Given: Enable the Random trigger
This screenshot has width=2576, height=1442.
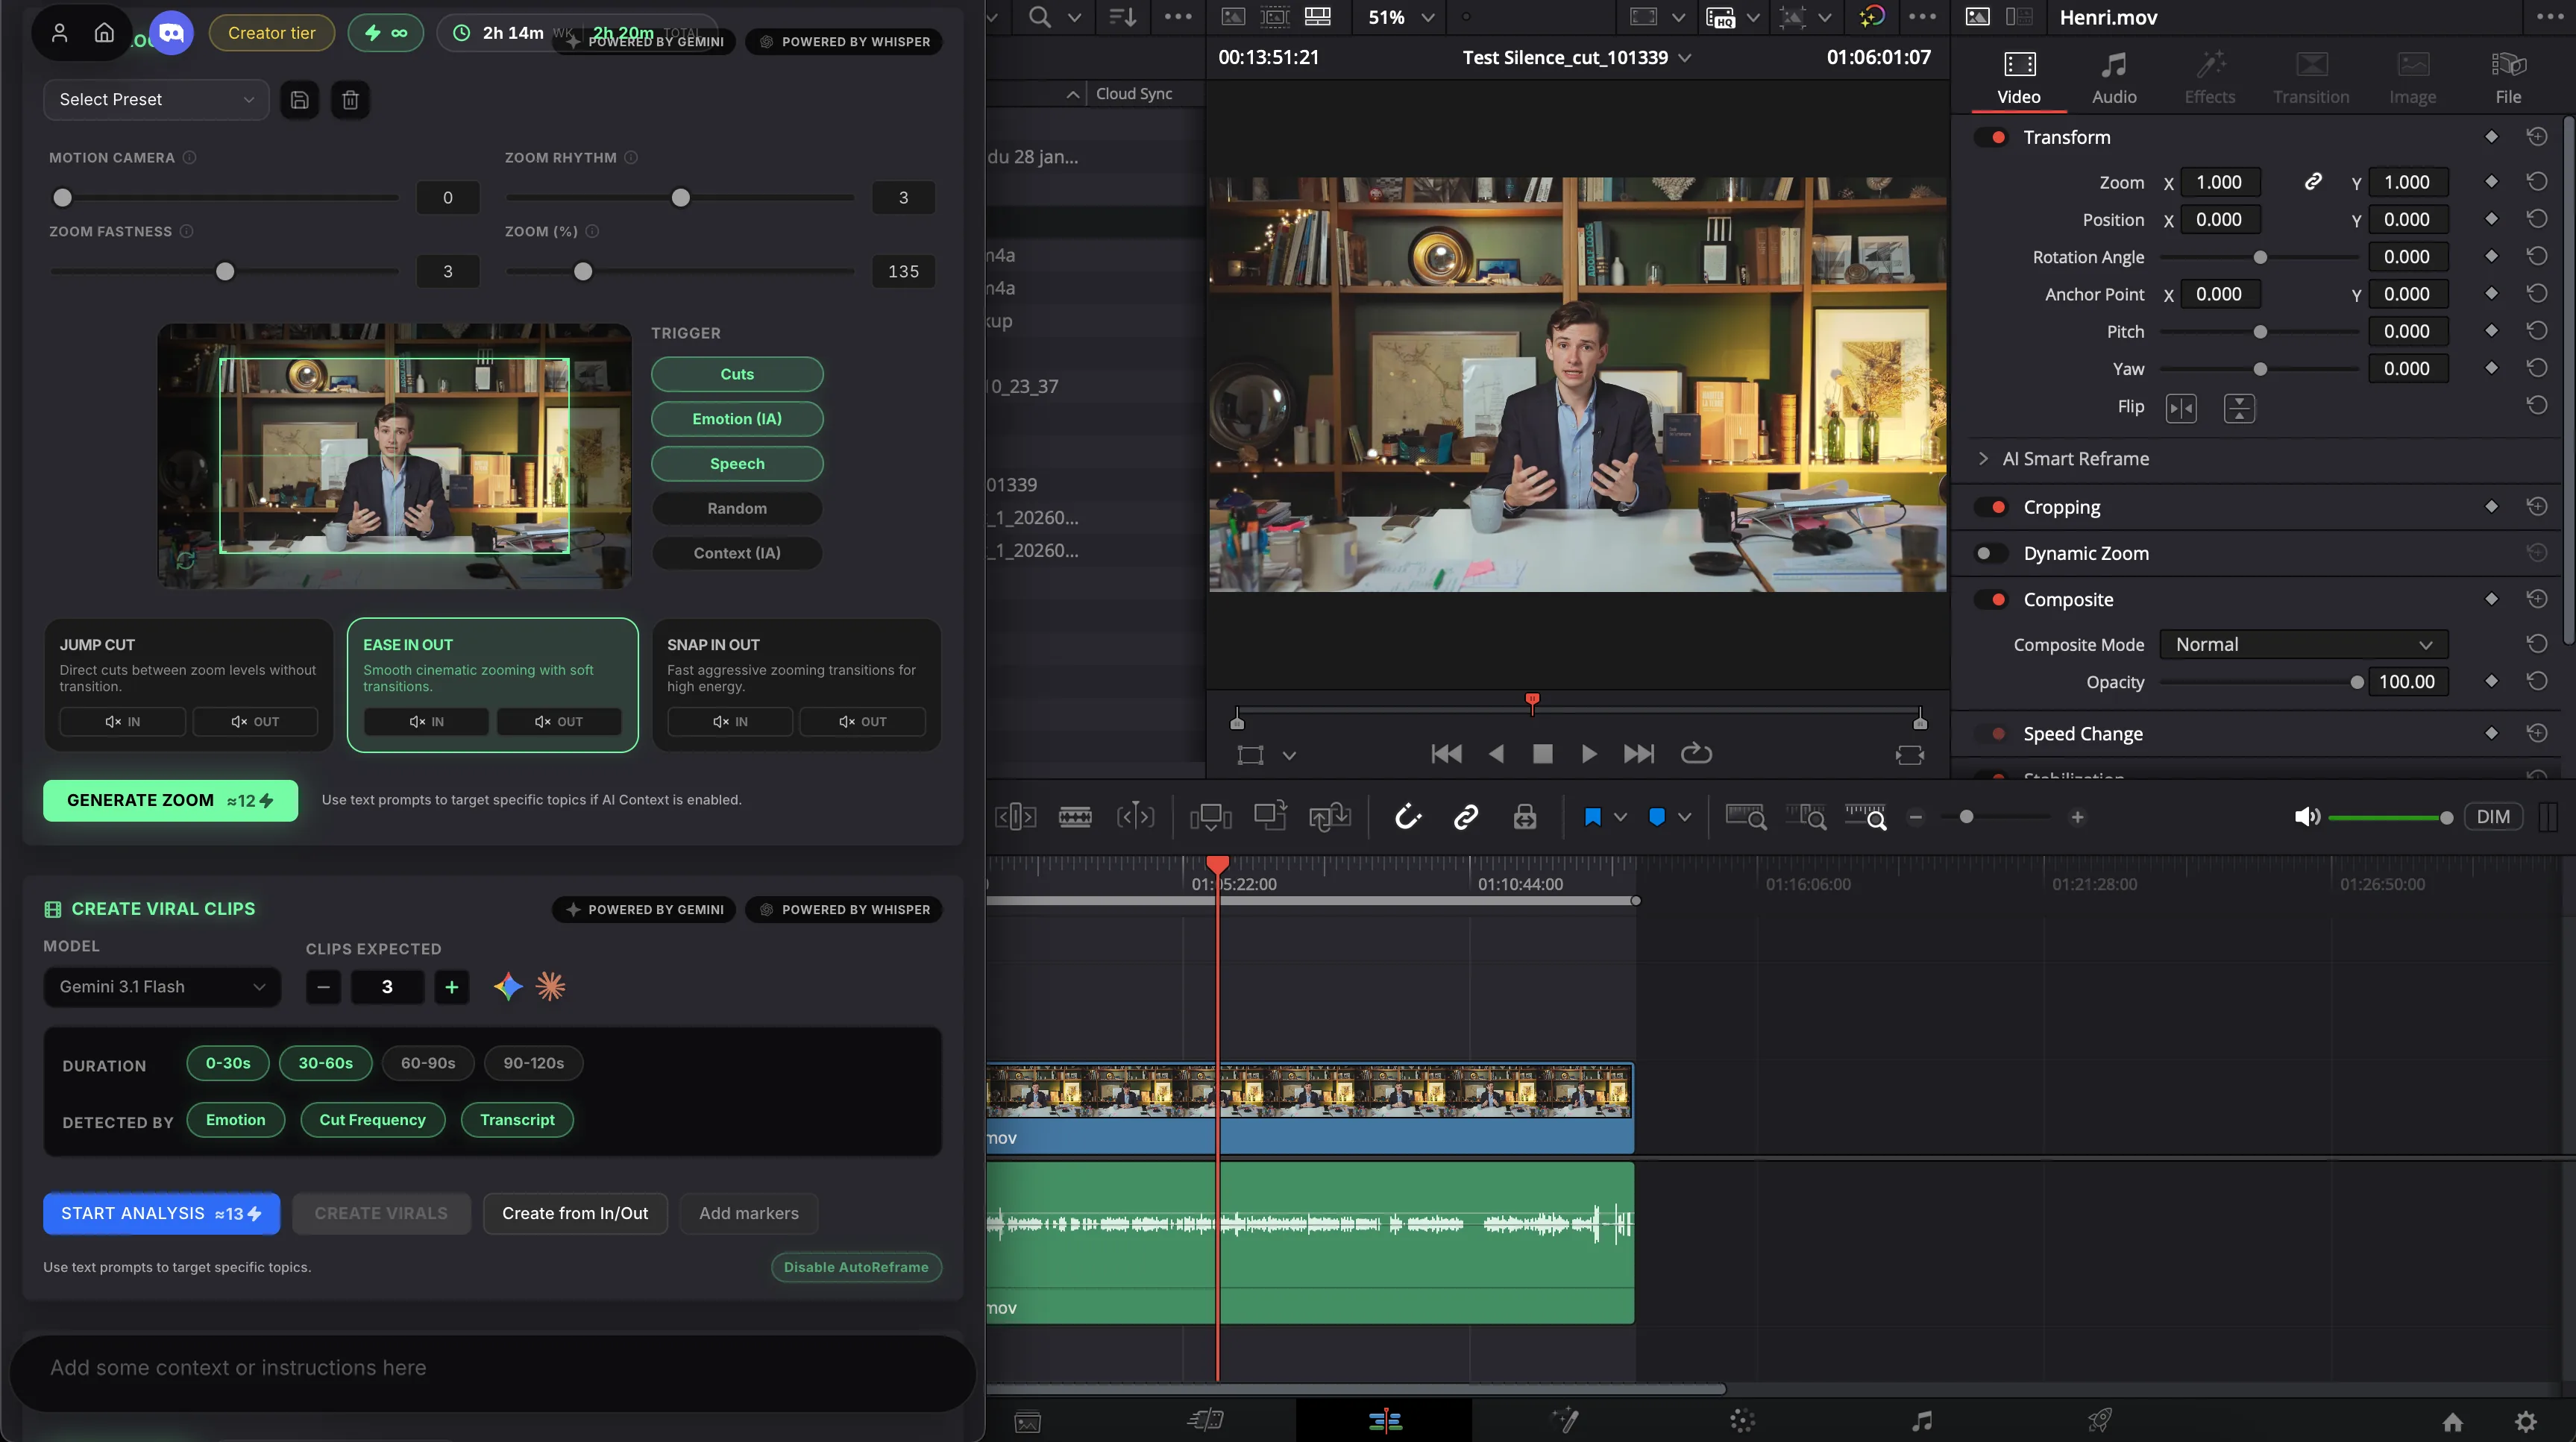Looking at the screenshot, I should (737, 508).
